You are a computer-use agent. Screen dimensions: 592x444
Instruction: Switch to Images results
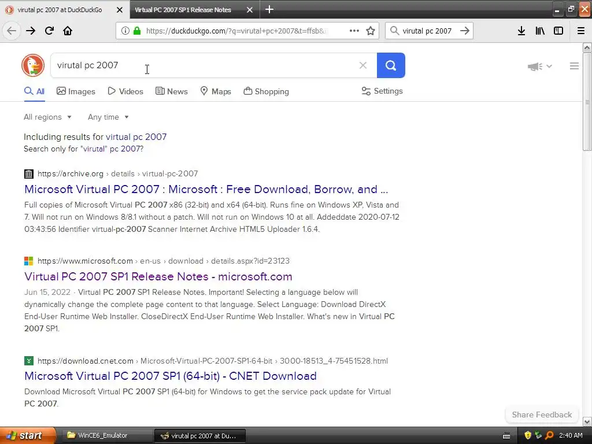(76, 91)
